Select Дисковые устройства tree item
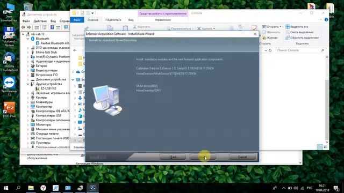 tap(51, 79)
